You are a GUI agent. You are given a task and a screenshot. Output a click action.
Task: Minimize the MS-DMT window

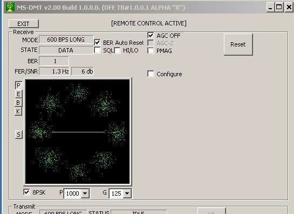(270, 8)
